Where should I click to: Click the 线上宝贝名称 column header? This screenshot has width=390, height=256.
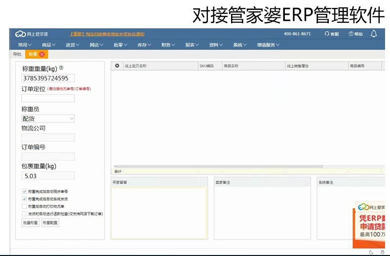coord(160,66)
